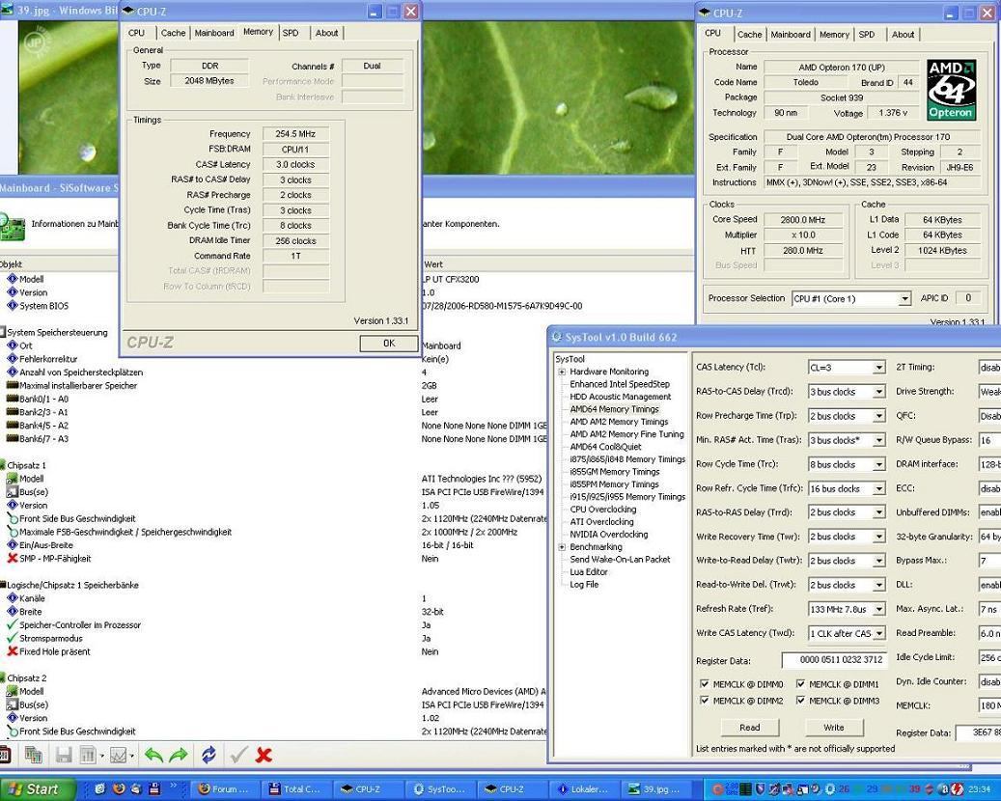
Task: Click the red X cancel icon
Action: pyautogui.click(x=264, y=755)
